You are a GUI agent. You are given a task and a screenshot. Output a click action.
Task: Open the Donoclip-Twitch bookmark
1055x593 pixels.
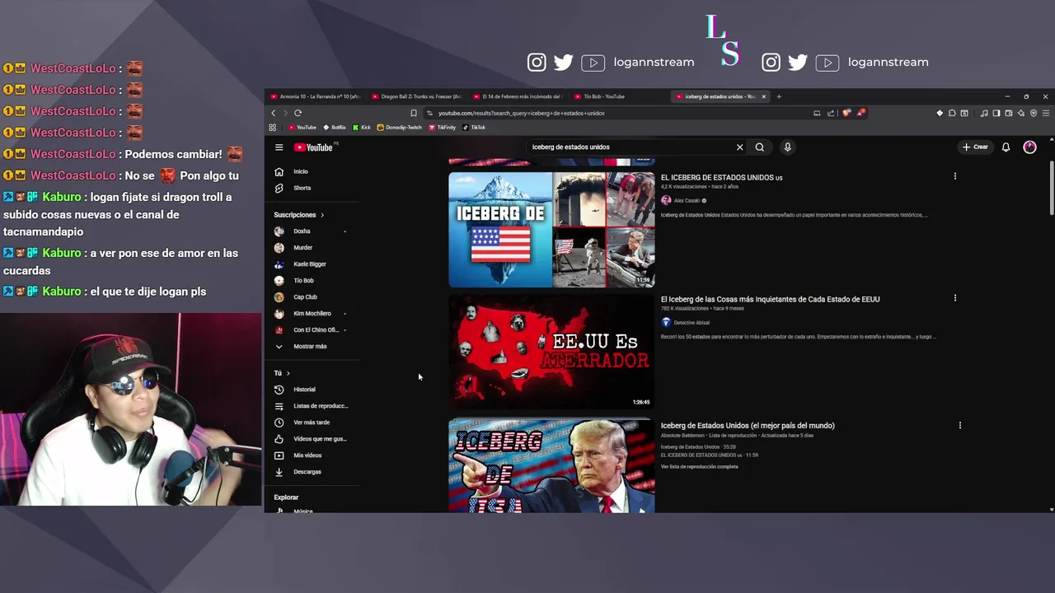tap(399, 128)
